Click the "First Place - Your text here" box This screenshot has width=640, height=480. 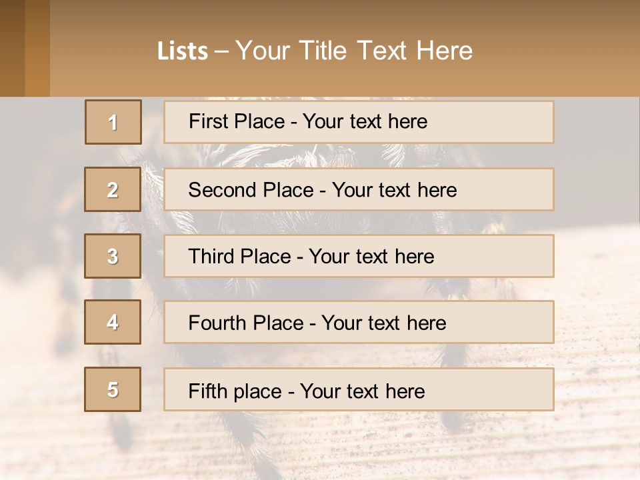pos(359,122)
